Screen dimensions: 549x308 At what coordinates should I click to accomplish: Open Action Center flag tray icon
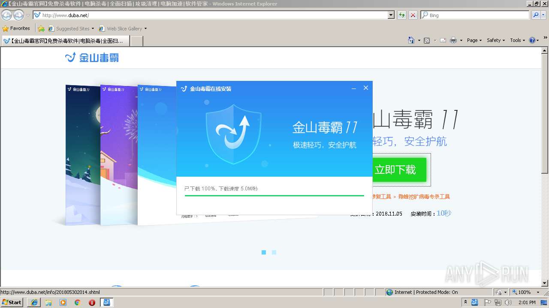click(x=488, y=302)
